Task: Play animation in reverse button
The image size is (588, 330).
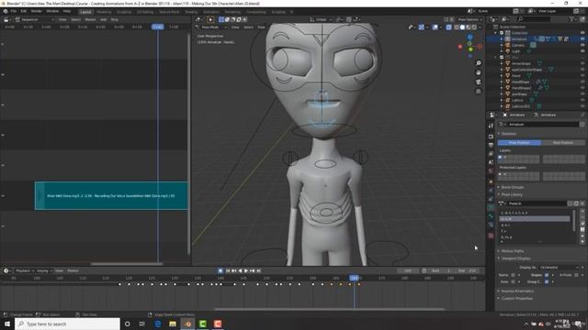Action: [x=240, y=271]
